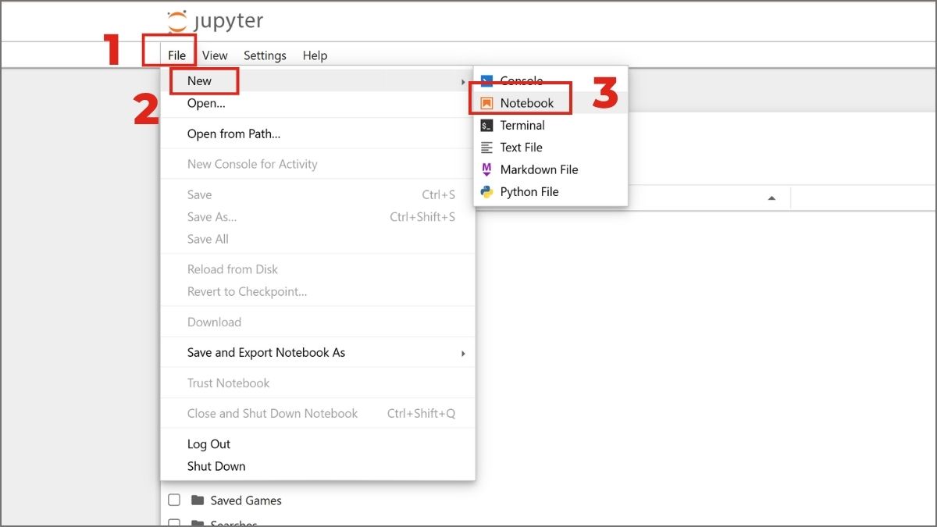The image size is (937, 527).
Task: Click Trust Notebook menu entry
Action: [x=318, y=383]
